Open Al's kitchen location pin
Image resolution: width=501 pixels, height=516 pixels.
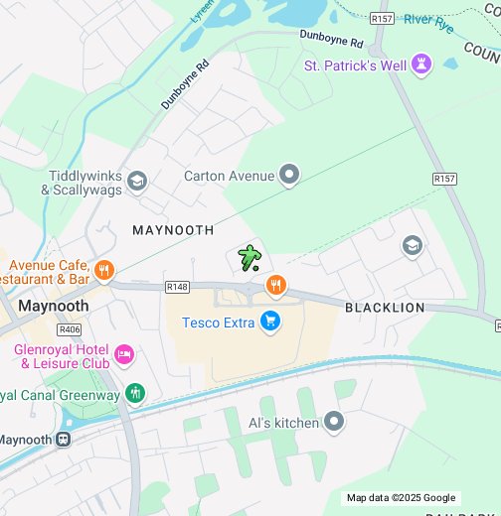pos(334,422)
